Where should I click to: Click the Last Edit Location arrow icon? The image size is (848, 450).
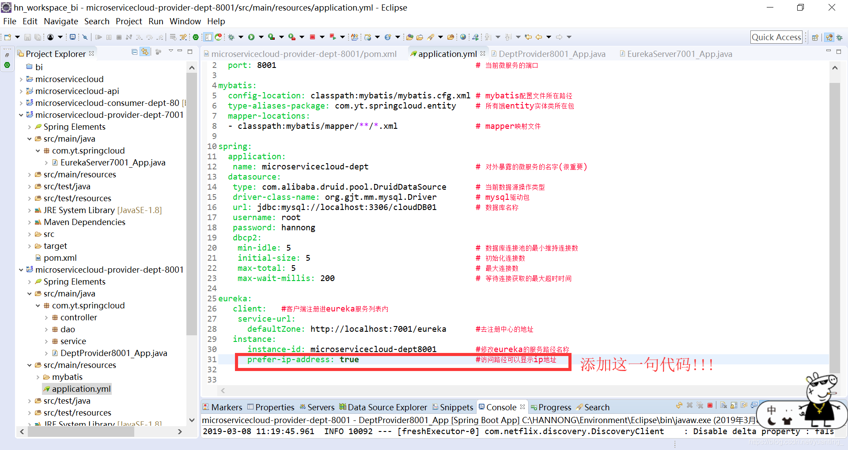pyautogui.click(x=528, y=37)
